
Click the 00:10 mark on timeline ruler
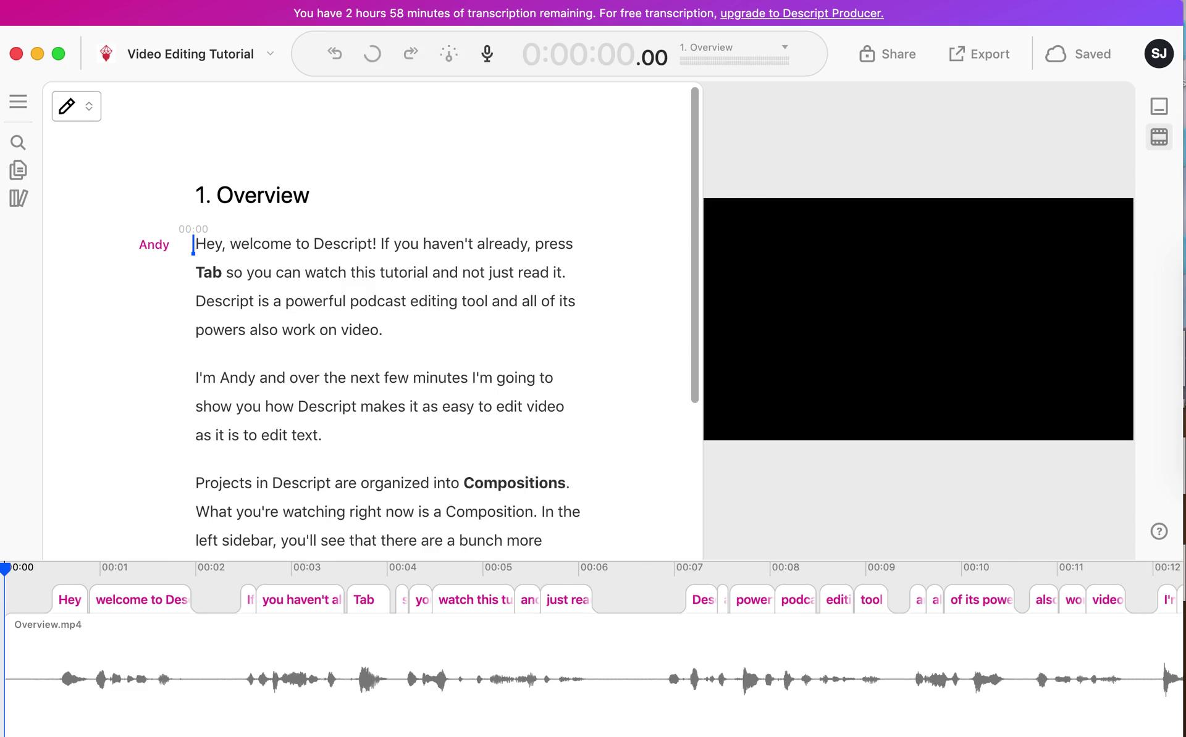click(976, 567)
